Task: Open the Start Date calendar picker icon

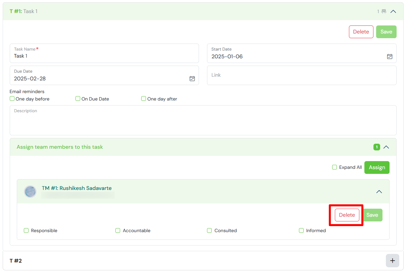Action: click(x=390, y=57)
